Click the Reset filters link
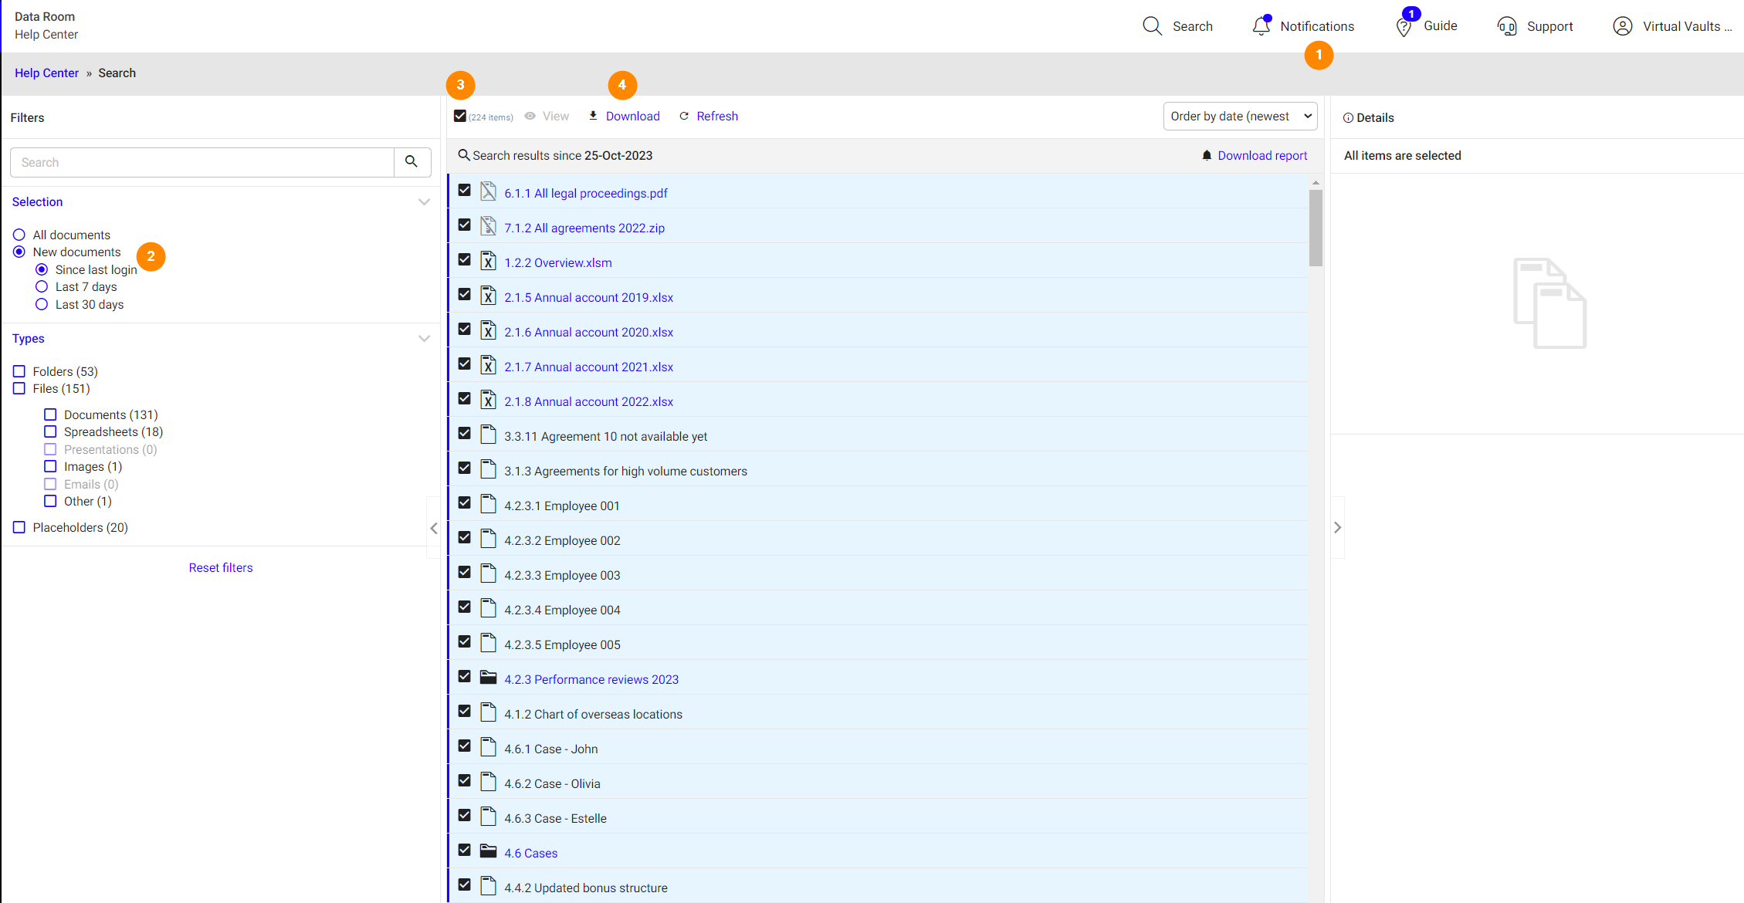The width and height of the screenshot is (1744, 903). tap(221, 567)
